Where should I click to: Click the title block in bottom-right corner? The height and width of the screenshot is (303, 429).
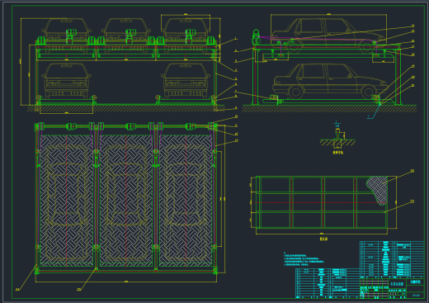pos(392,288)
